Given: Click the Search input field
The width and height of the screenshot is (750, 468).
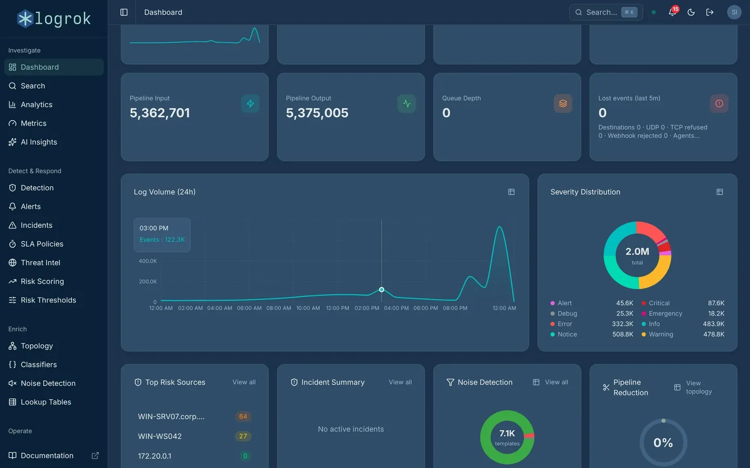Looking at the screenshot, I should pos(606,12).
